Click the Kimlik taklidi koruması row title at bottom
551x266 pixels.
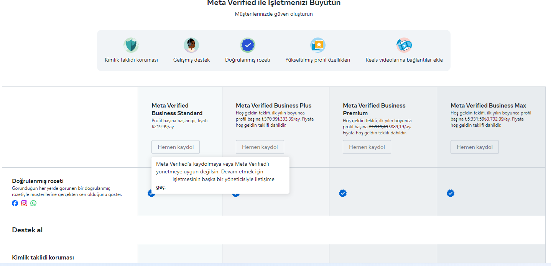43,258
